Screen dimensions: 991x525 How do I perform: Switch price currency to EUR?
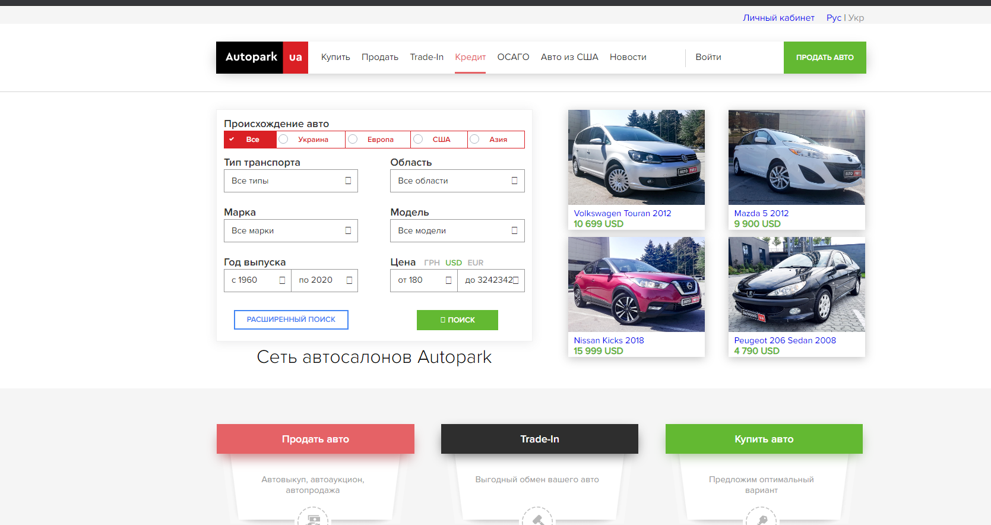tap(476, 263)
